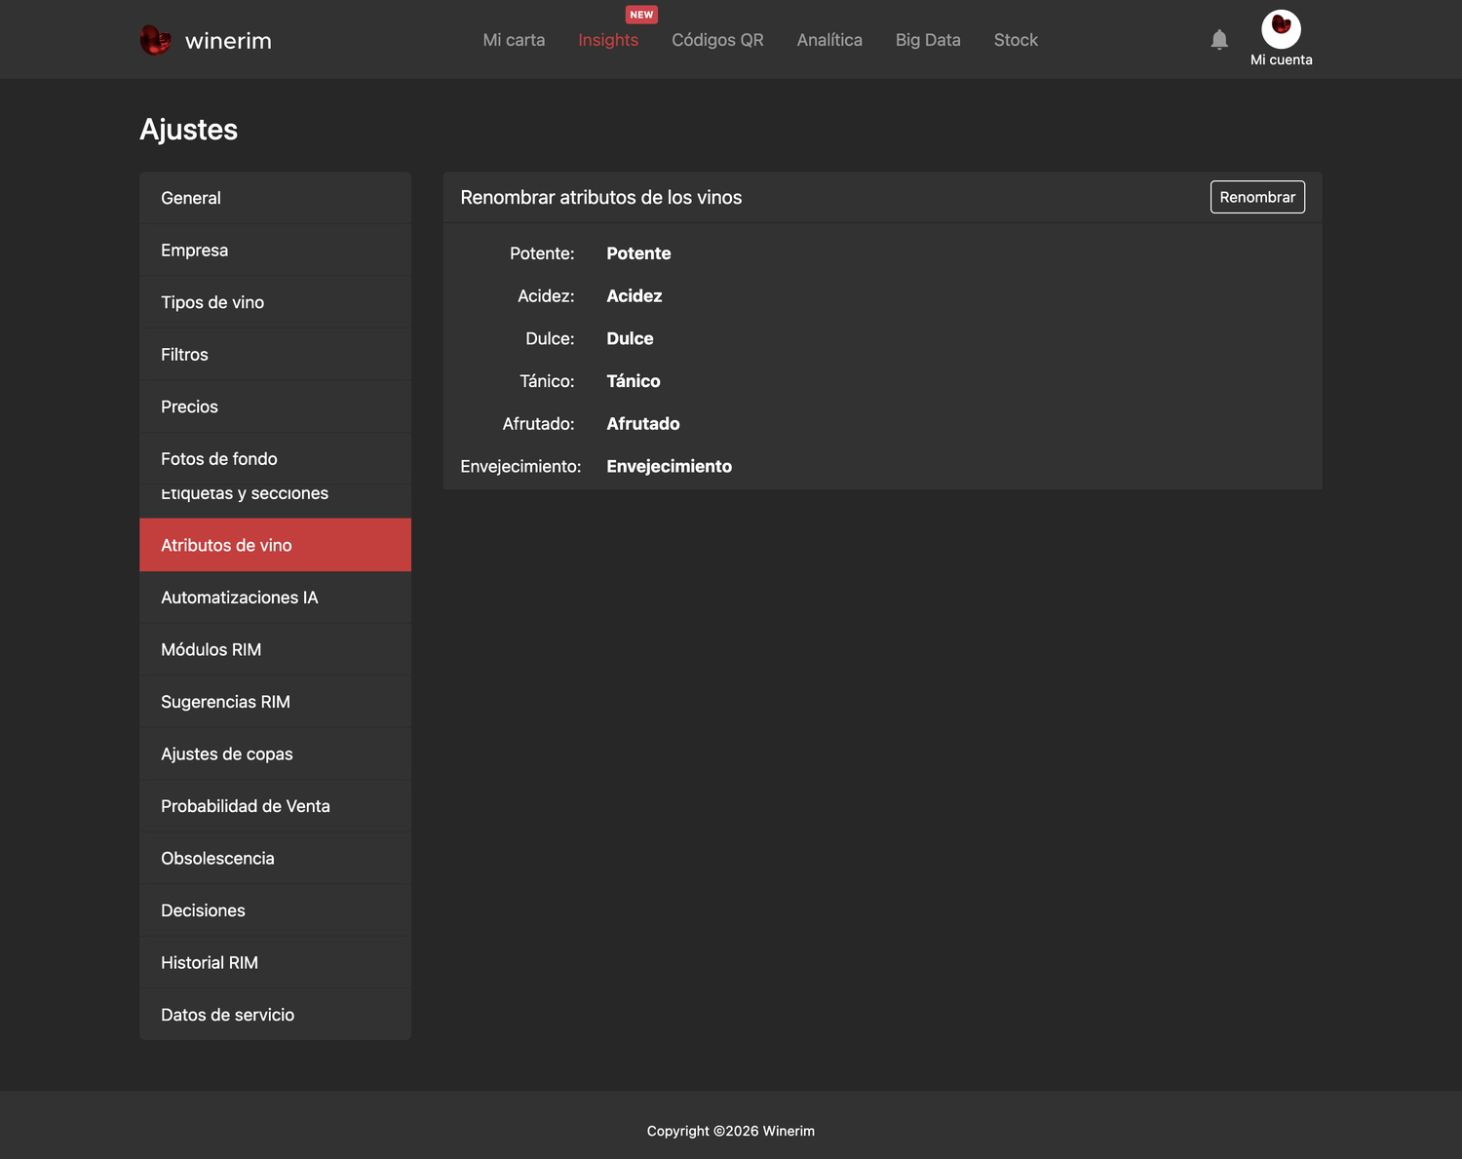
Task: Click the winerim logo icon
Action: tap(156, 40)
